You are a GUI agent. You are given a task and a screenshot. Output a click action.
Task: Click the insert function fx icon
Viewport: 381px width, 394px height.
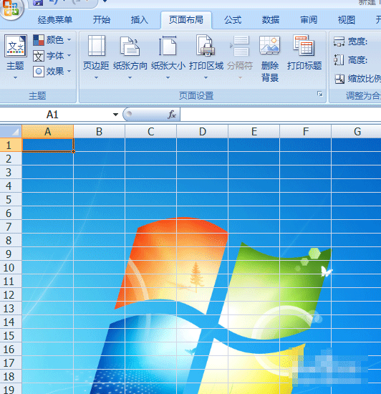pyautogui.click(x=172, y=115)
